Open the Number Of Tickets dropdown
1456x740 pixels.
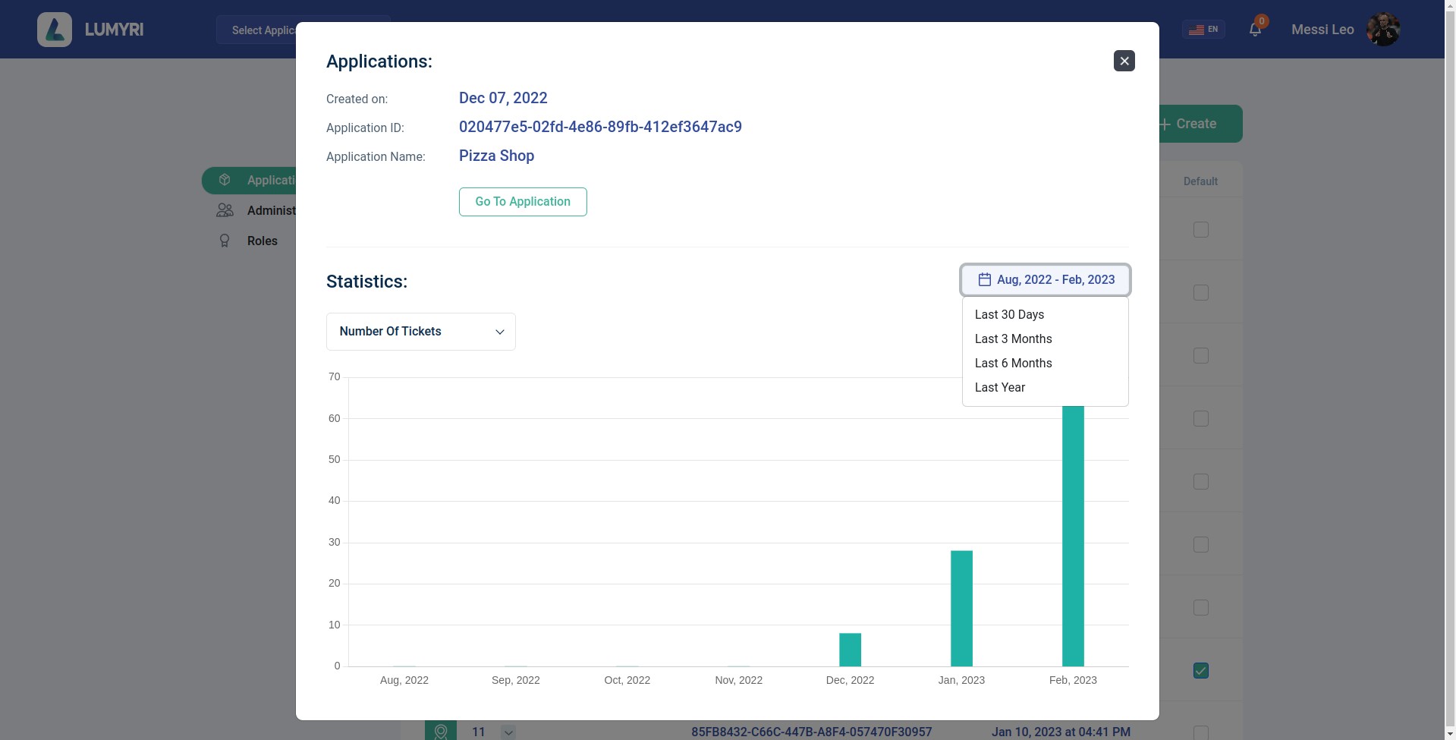[421, 332]
